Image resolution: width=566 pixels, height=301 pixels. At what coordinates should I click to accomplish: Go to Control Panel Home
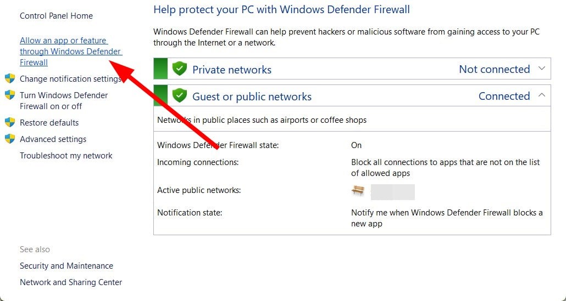tap(56, 16)
